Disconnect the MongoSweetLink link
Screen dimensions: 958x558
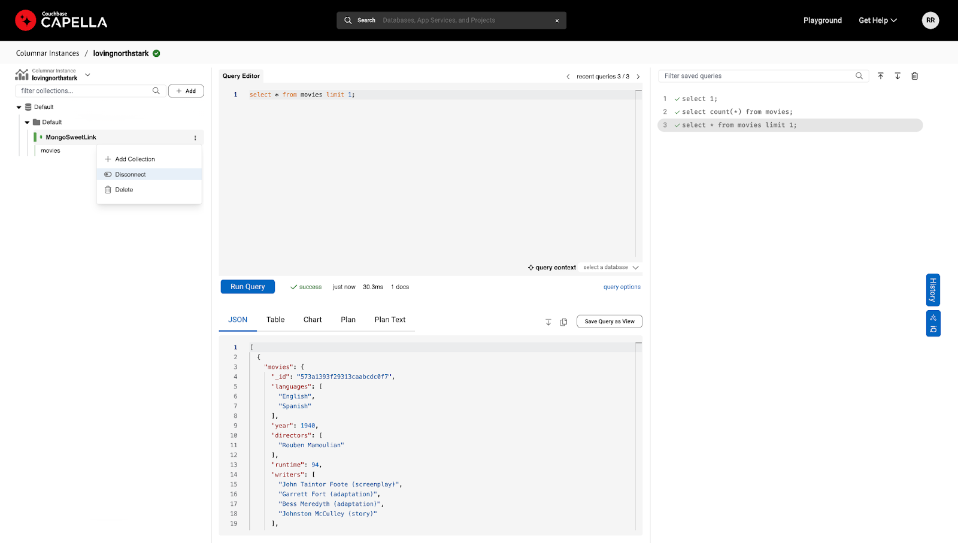pos(129,174)
